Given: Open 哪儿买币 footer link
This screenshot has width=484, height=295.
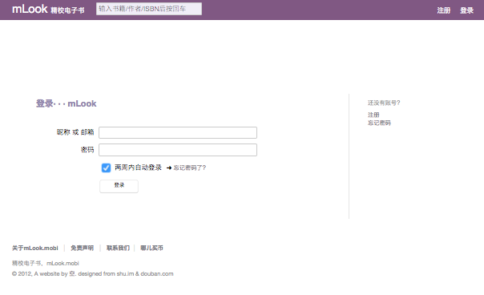Looking at the screenshot, I should click(x=151, y=248).
